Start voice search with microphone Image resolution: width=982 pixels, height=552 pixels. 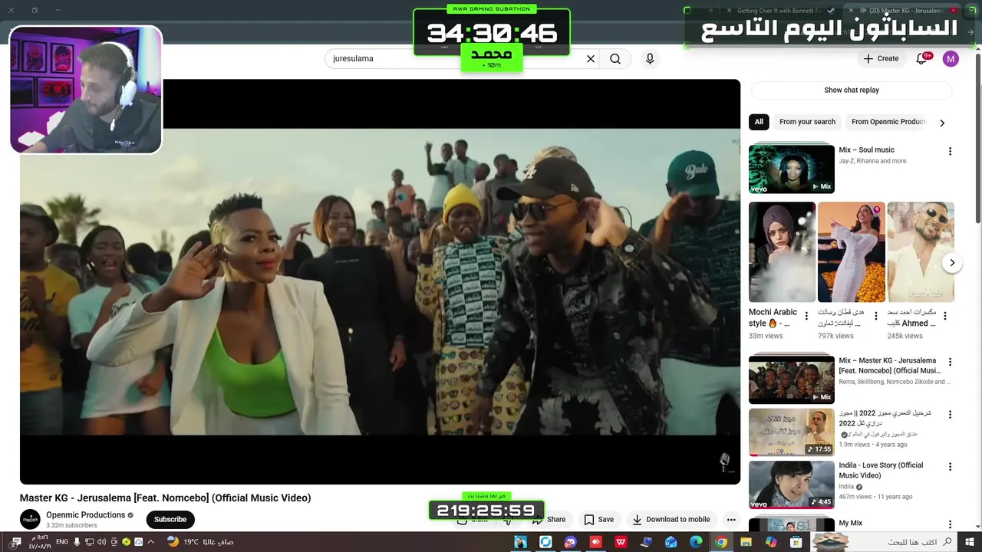tap(650, 58)
